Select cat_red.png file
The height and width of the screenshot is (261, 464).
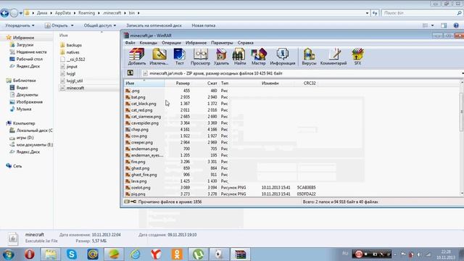(142, 110)
